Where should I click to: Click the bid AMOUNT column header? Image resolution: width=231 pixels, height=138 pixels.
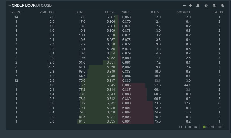(x=47, y=12)
